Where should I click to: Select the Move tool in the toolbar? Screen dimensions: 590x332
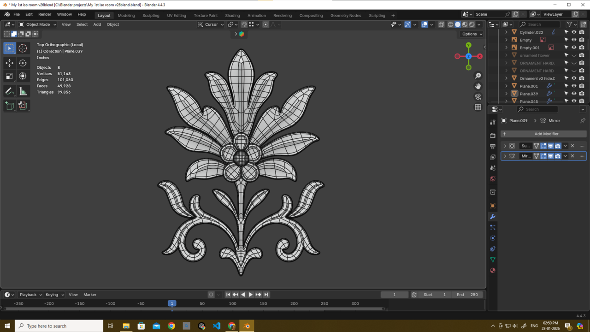point(9,63)
